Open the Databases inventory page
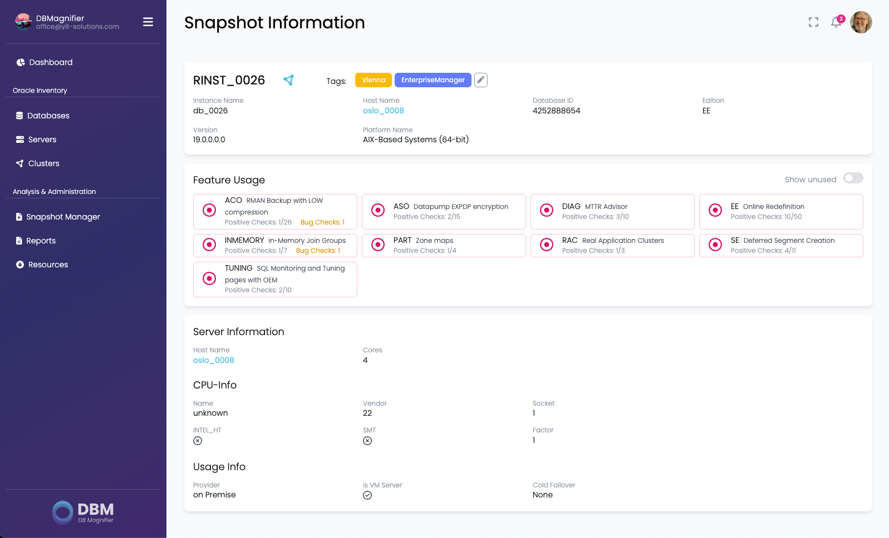Viewport: 889px width, 538px height. point(48,116)
